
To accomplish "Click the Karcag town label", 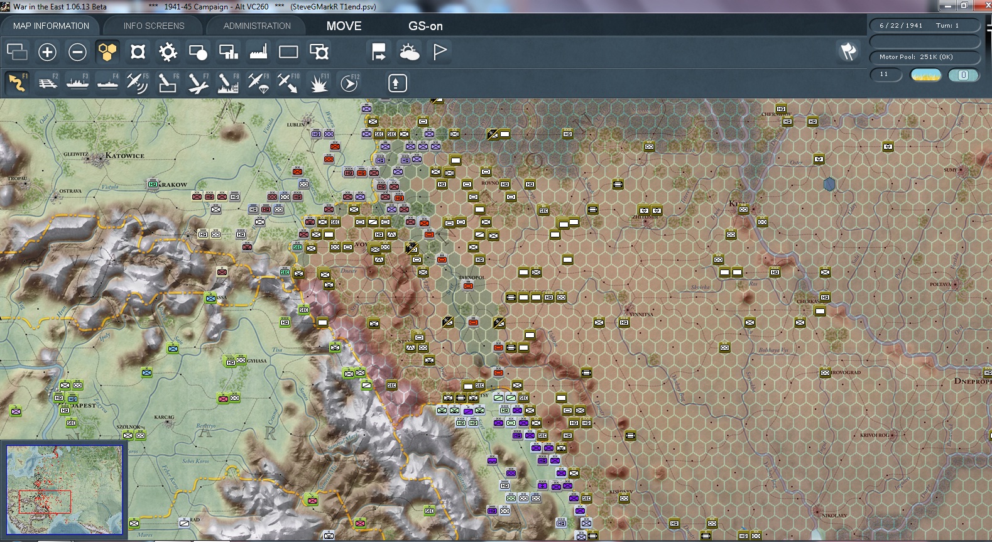I will pyautogui.click(x=164, y=417).
